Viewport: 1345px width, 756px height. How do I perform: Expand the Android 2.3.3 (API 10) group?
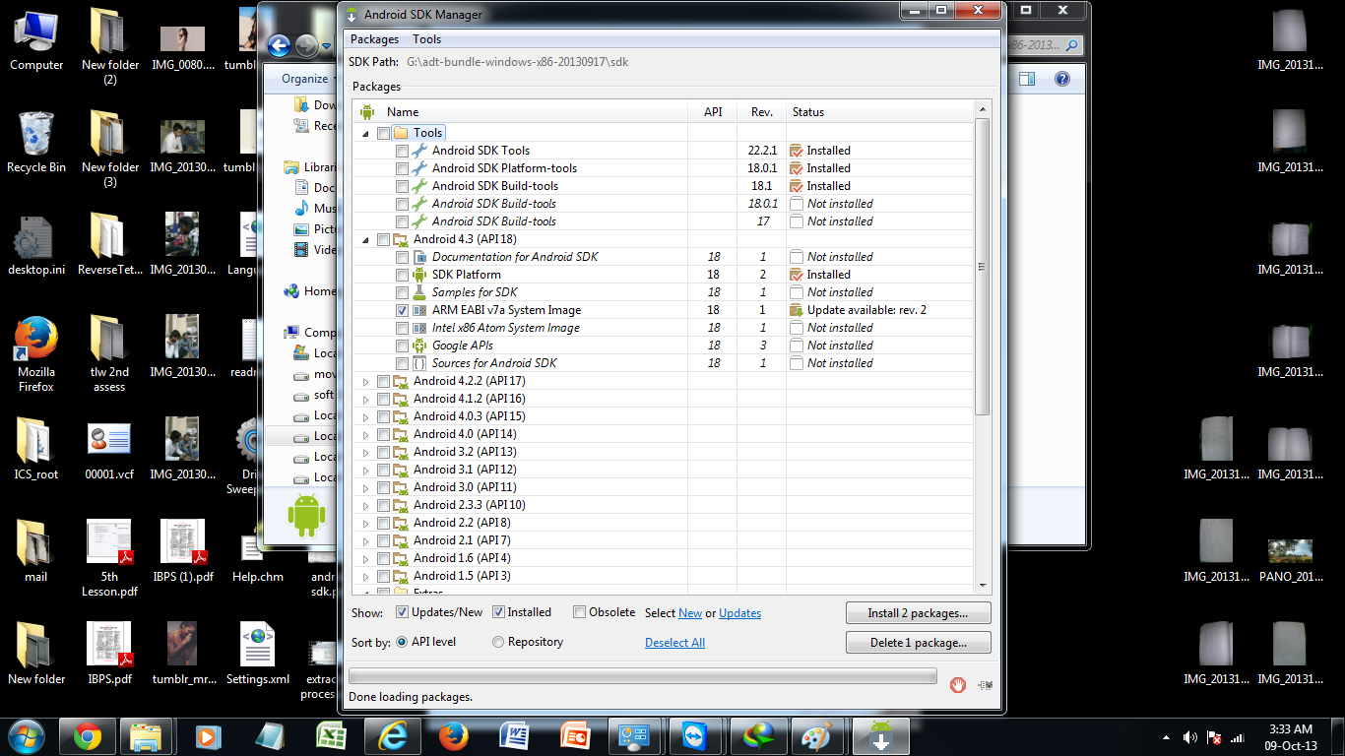click(366, 505)
